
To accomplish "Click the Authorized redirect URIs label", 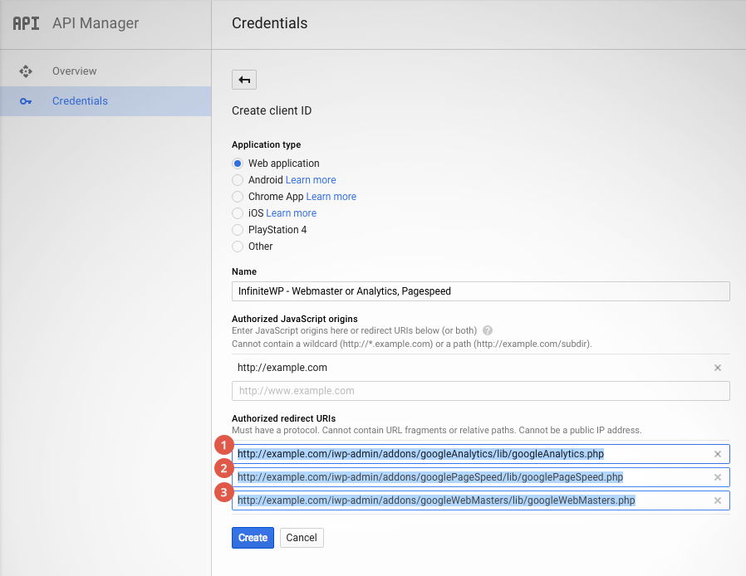I will (x=283, y=418).
